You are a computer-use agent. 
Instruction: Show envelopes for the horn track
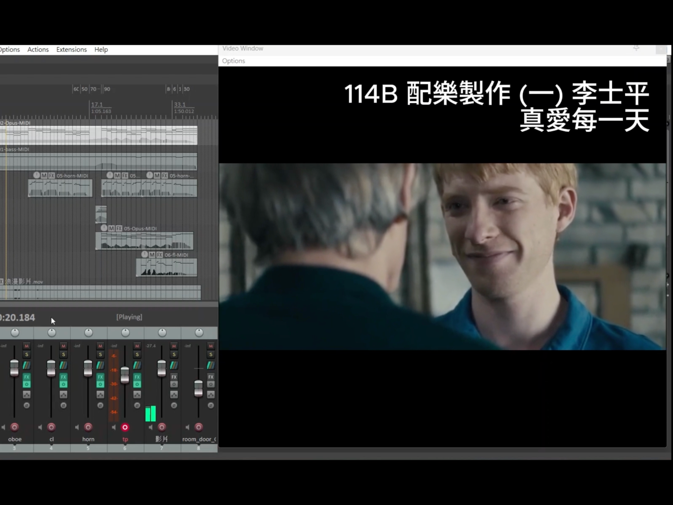[x=100, y=394]
